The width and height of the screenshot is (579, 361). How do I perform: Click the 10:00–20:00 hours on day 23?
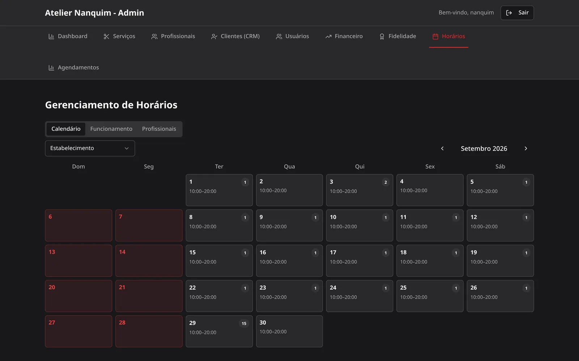(x=273, y=297)
